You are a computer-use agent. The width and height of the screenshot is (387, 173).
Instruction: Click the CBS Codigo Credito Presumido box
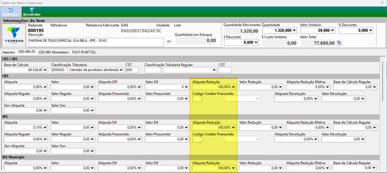click(197, 99)
